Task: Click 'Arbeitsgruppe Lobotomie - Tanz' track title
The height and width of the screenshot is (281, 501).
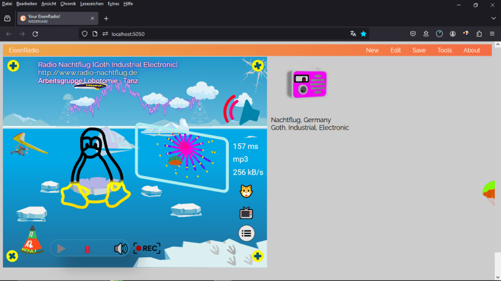Action: coord(88,81)
